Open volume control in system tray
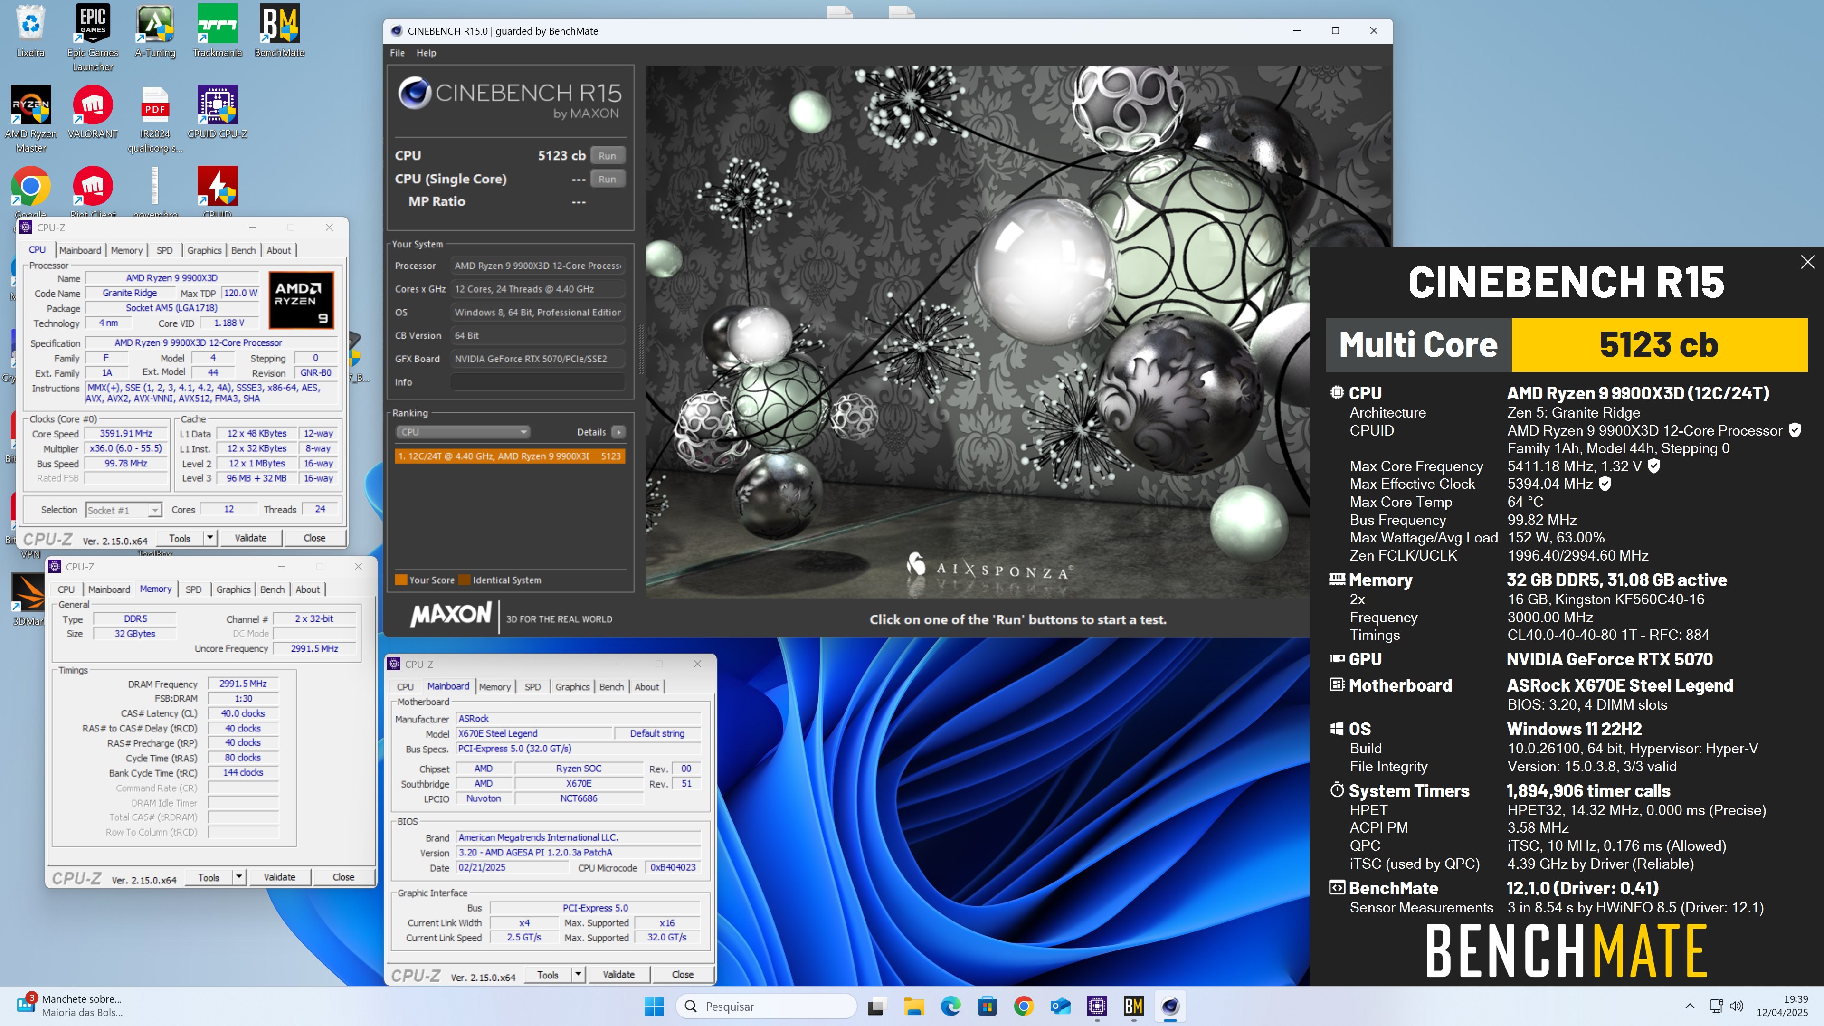Screen dimensions: 1824x1026 [1737, 1006]
